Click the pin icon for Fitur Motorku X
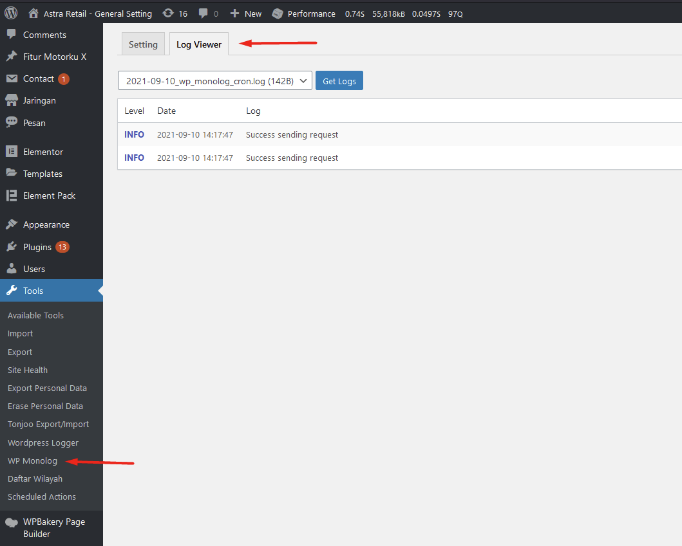Image resolution: width=682 pixels, height=546 pixels. pos(12,57)
